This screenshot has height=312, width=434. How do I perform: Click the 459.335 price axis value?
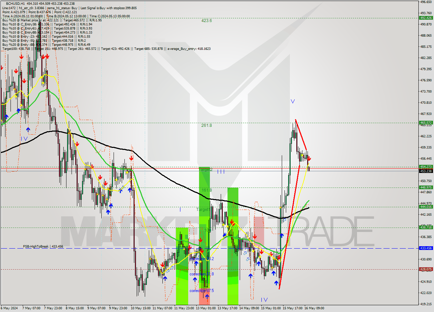[426, 148]
